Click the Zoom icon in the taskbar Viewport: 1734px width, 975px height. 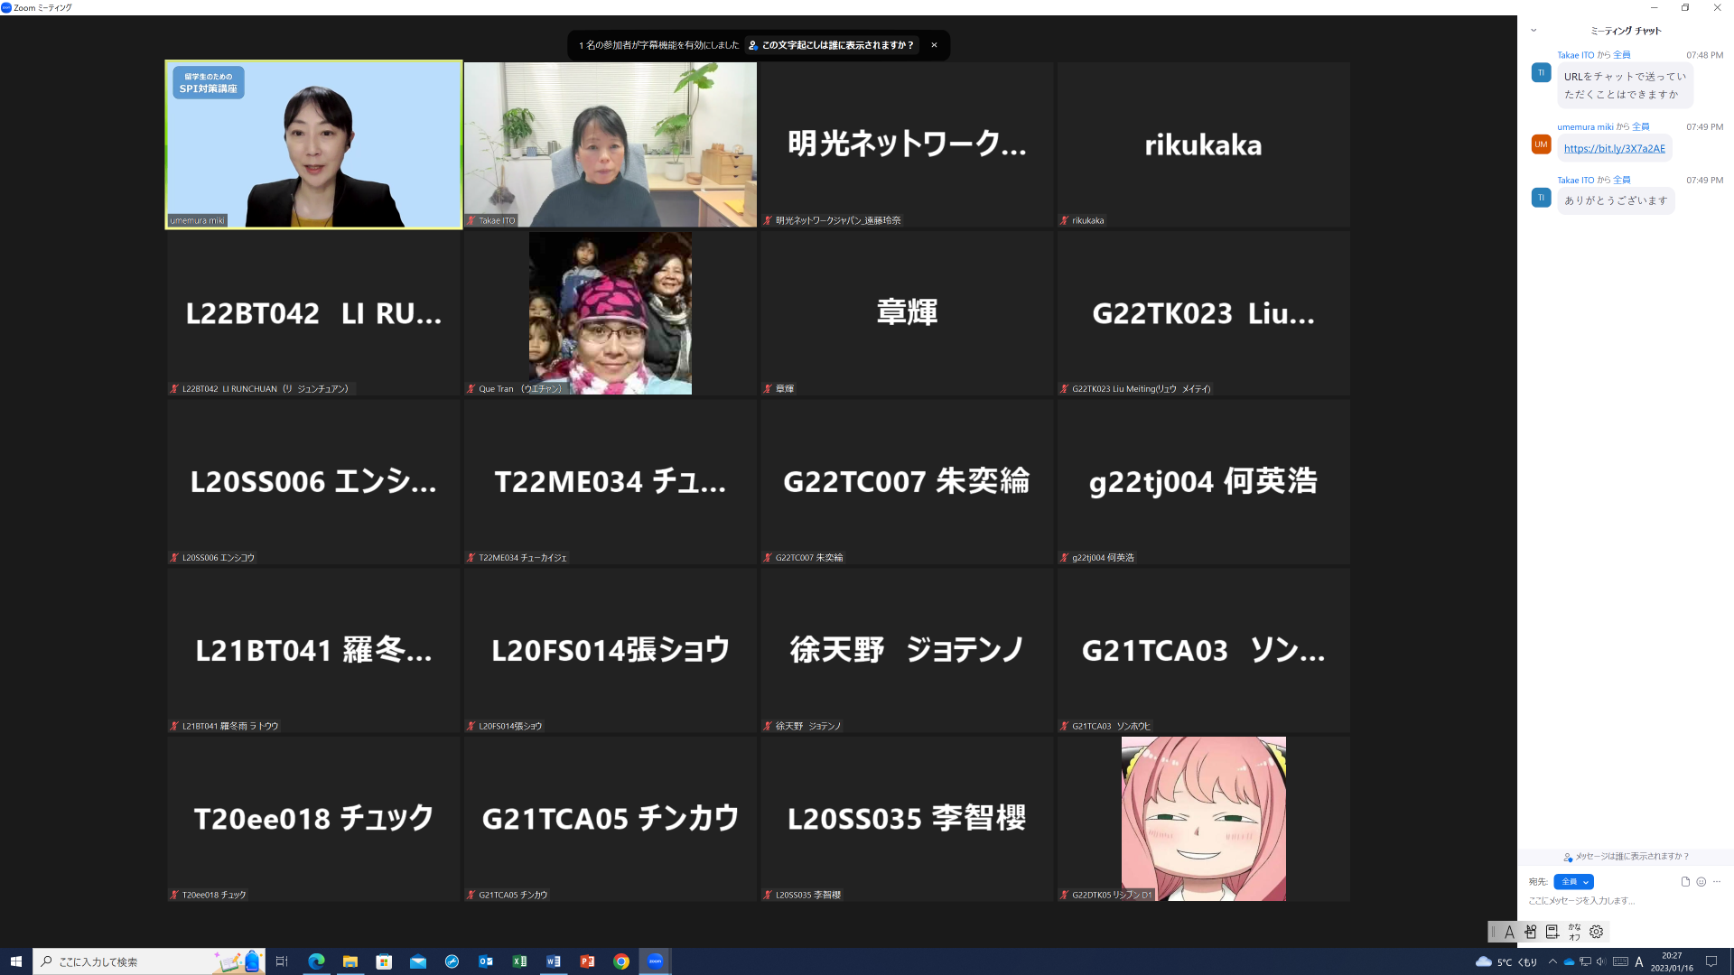[656, 961]
